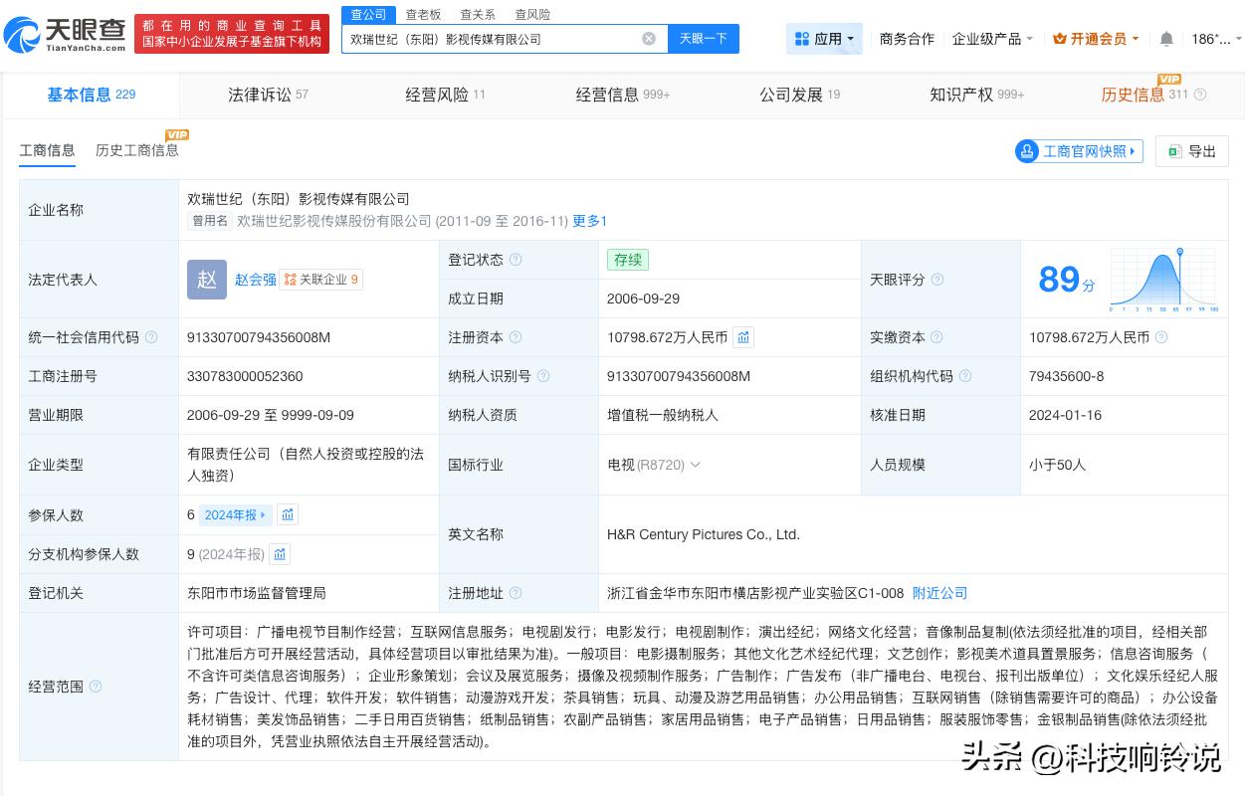Open the 应用 dropdown menu
The image size is (1245, 796).
click(825, 39)
